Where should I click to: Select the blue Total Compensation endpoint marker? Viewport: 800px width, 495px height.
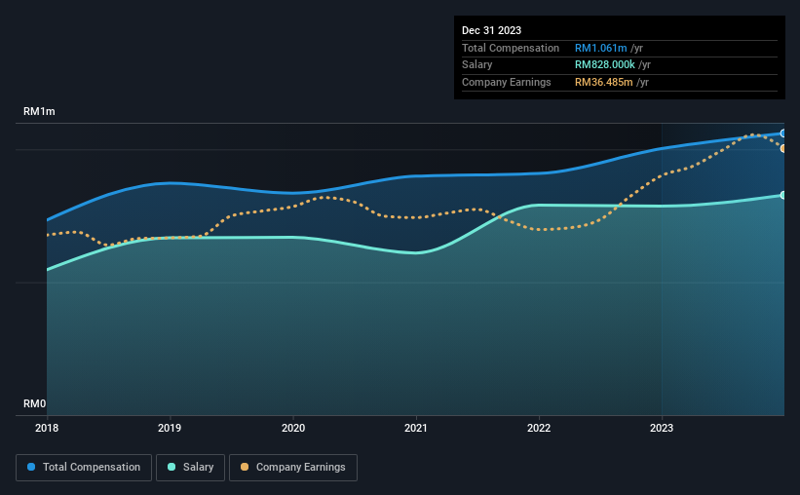(783, 133)
